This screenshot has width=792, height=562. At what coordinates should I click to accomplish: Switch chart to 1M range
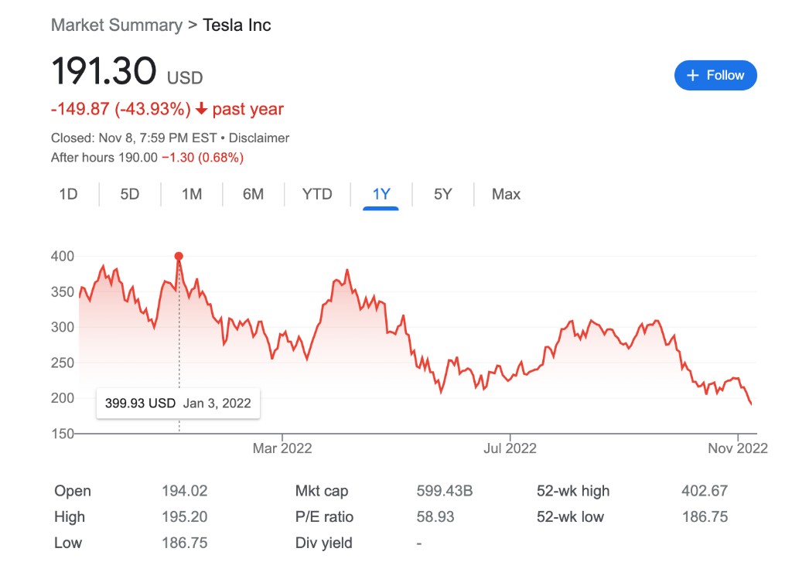pyautogui.click(x=192, y=194)
